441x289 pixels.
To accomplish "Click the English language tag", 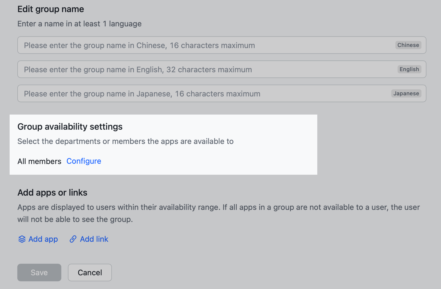I will tap(409, 70).
